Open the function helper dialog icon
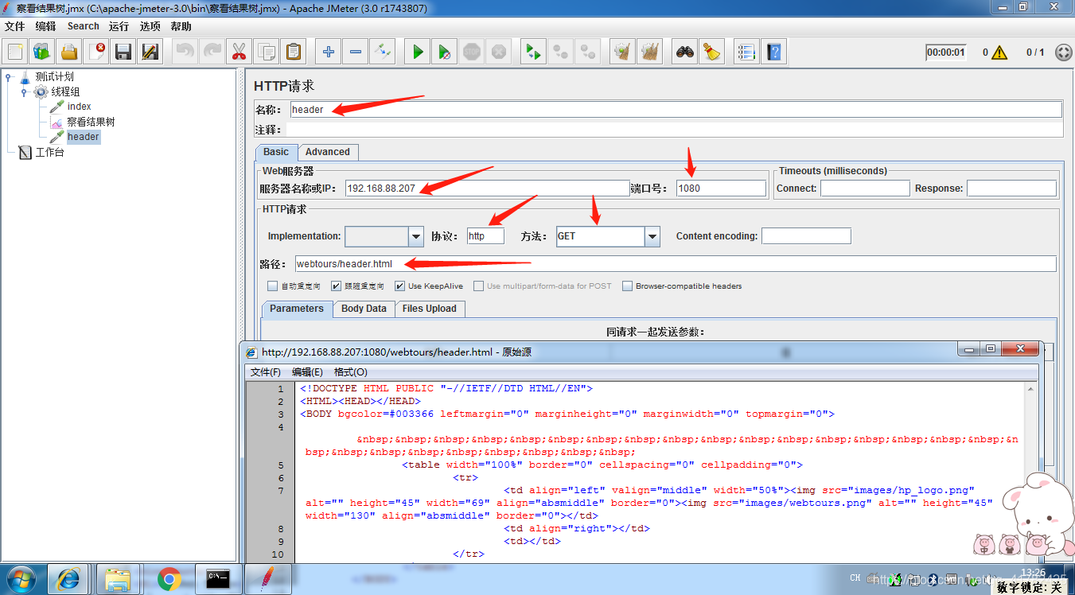1075x595 pixels. 746,52
